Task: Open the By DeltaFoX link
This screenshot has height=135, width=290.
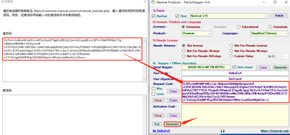Action: [161, 131]
